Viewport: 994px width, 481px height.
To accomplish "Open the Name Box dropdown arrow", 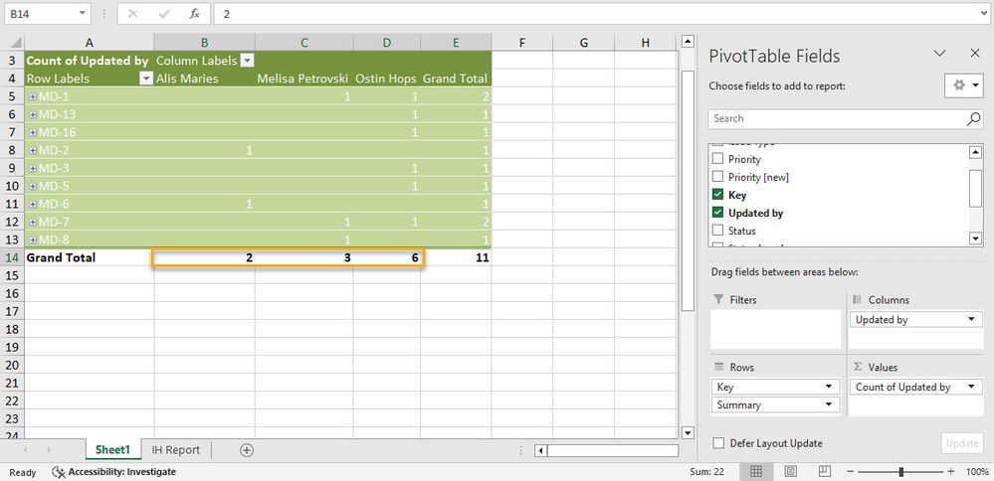I will click(83, 13).
